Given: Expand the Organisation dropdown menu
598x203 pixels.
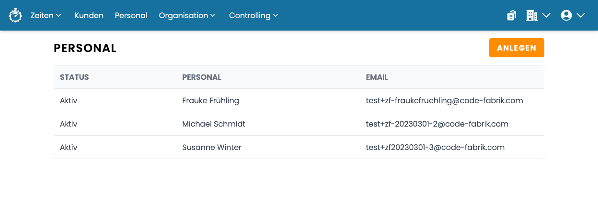Looking at the screenshot, I should tap(187, 15).
